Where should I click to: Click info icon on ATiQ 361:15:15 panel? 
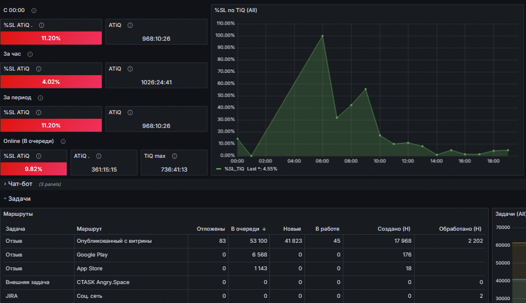(99, 156)
